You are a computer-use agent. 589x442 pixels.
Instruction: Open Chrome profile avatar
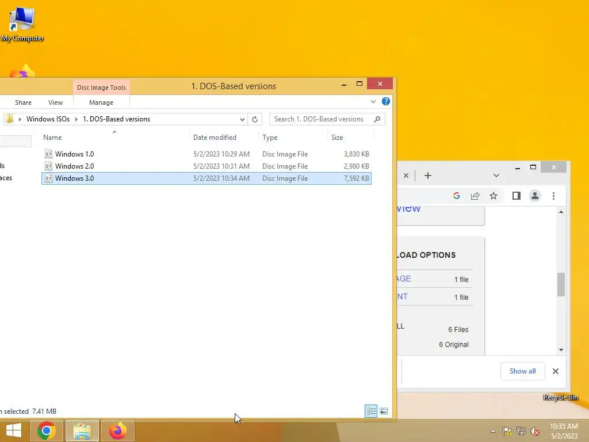[534, 196]
